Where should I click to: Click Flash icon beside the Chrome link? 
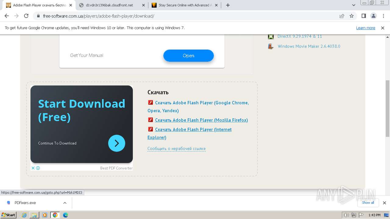tap(150, 103)
